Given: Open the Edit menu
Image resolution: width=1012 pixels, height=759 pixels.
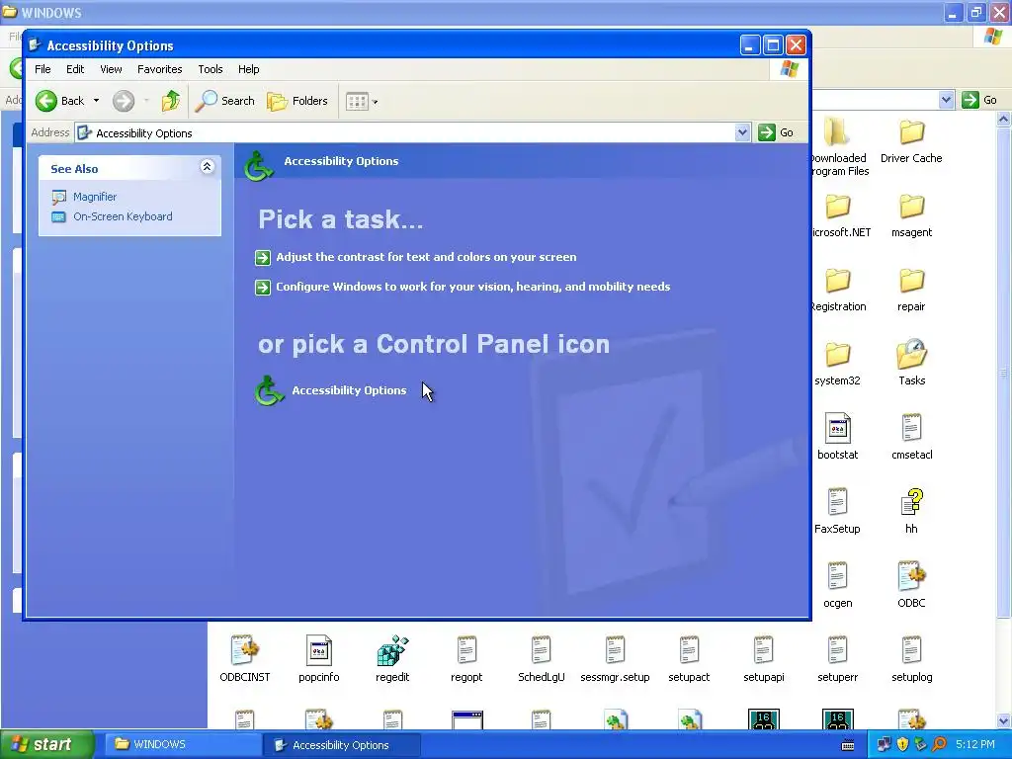Looking at the screenshot, I should click(75, 69).
